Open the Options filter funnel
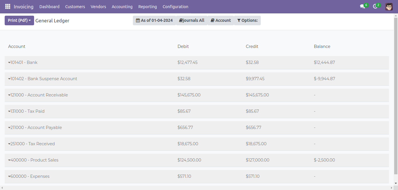 (247, 20)
